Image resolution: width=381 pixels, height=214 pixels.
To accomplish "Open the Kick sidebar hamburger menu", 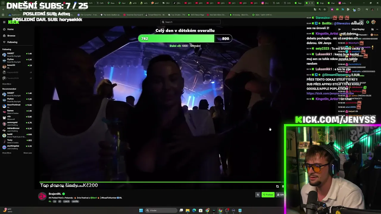I will tap(4, 22).
